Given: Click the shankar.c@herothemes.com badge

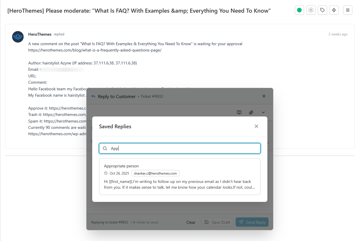Looking at the screenshot, I should (x=155, y=173).
